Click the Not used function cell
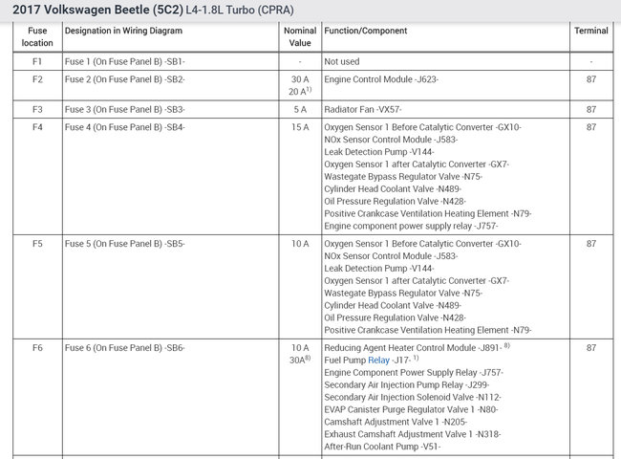621x459 pixels. [342, 61]
